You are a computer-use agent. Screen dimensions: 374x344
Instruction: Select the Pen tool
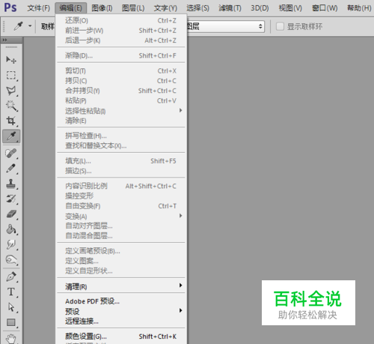11,277
